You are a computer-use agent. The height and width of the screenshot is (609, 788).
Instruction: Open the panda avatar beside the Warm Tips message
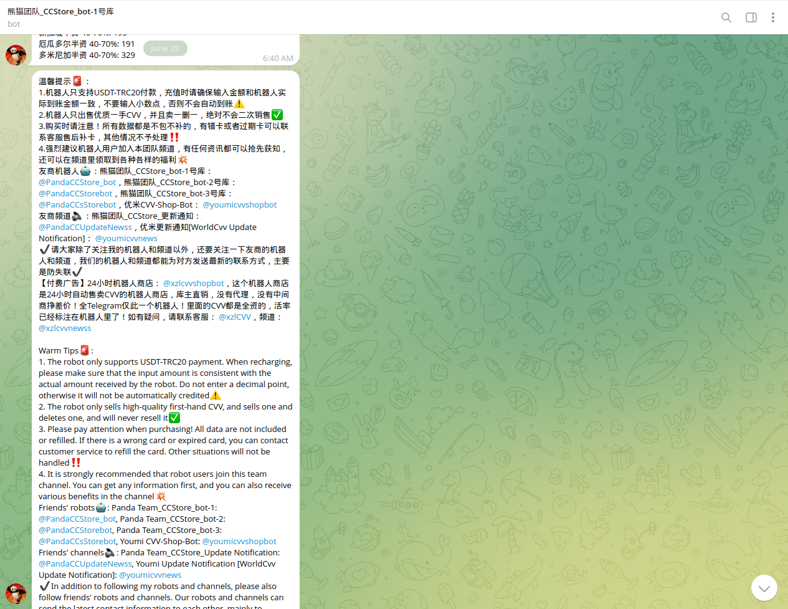pos(16,593)
